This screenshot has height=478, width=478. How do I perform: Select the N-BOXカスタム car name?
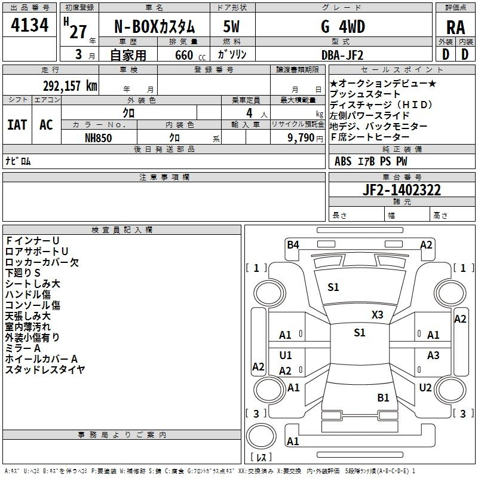pyautogui.click(x=154, y=27)
